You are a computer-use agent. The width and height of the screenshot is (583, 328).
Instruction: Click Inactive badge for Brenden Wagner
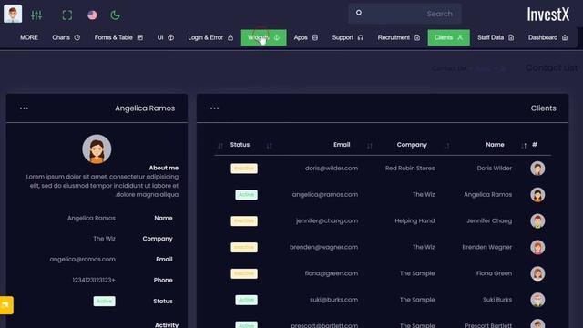(x=244, y=247)
